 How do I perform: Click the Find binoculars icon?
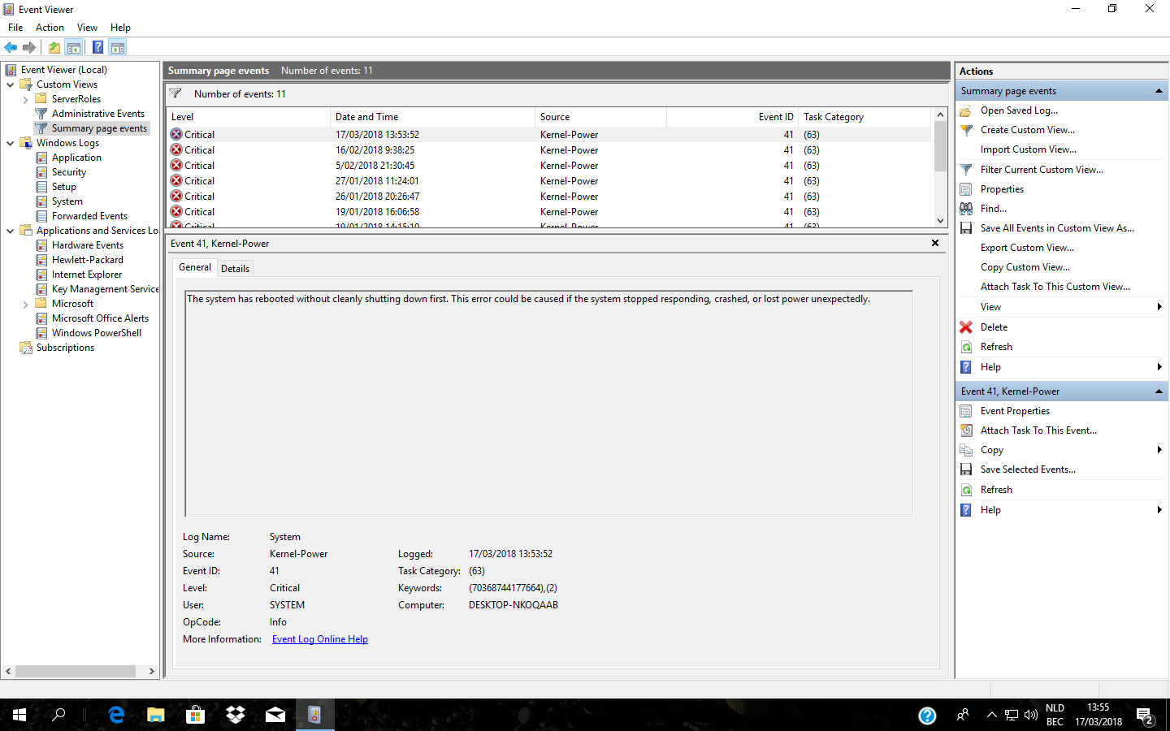(966, 209)
